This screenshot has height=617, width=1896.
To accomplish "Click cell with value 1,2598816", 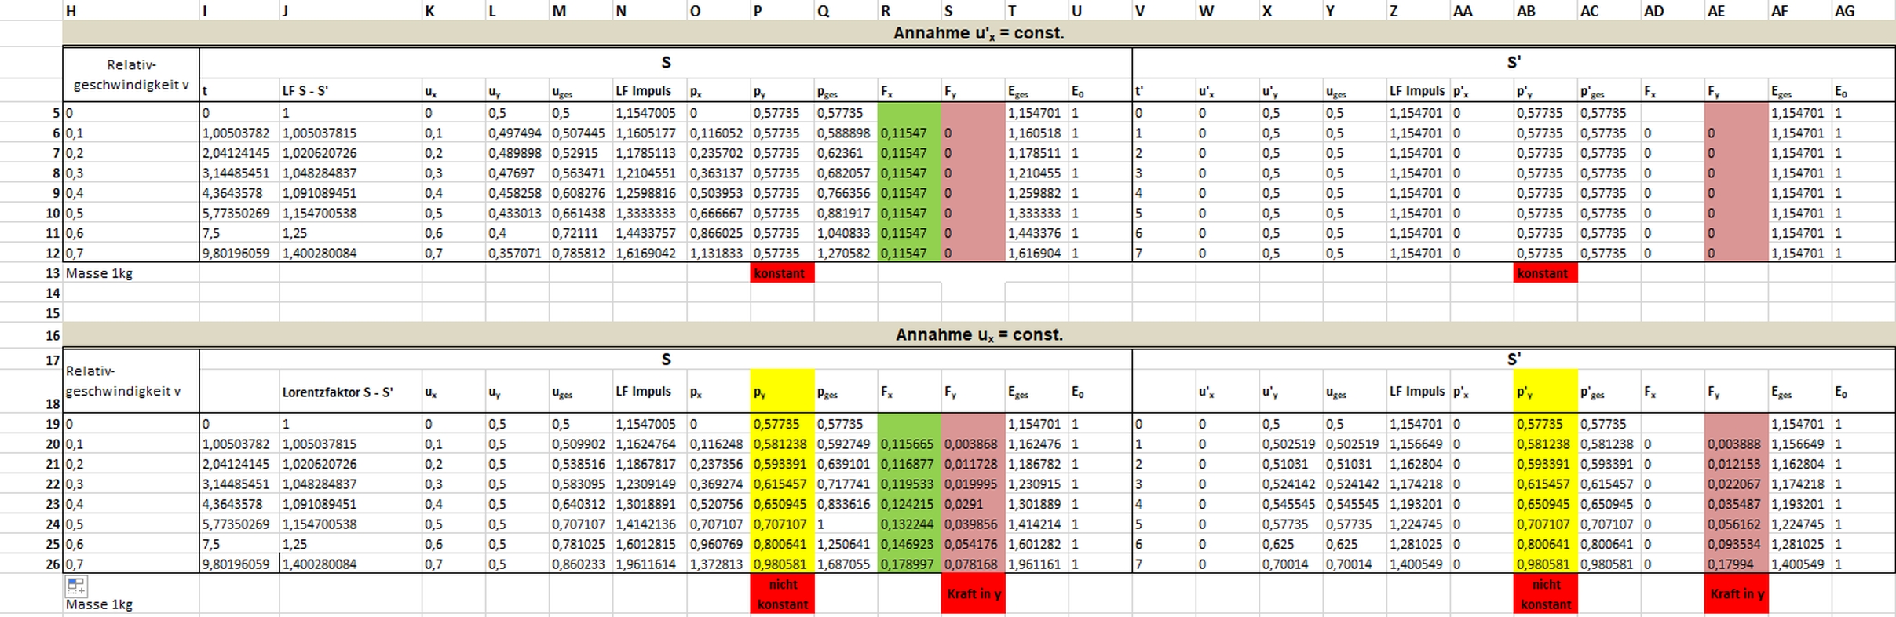I will click(x=649, y=193).
